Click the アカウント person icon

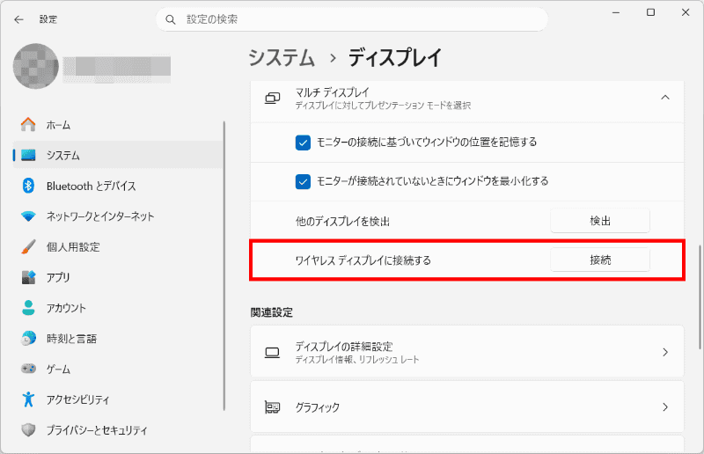28,308
